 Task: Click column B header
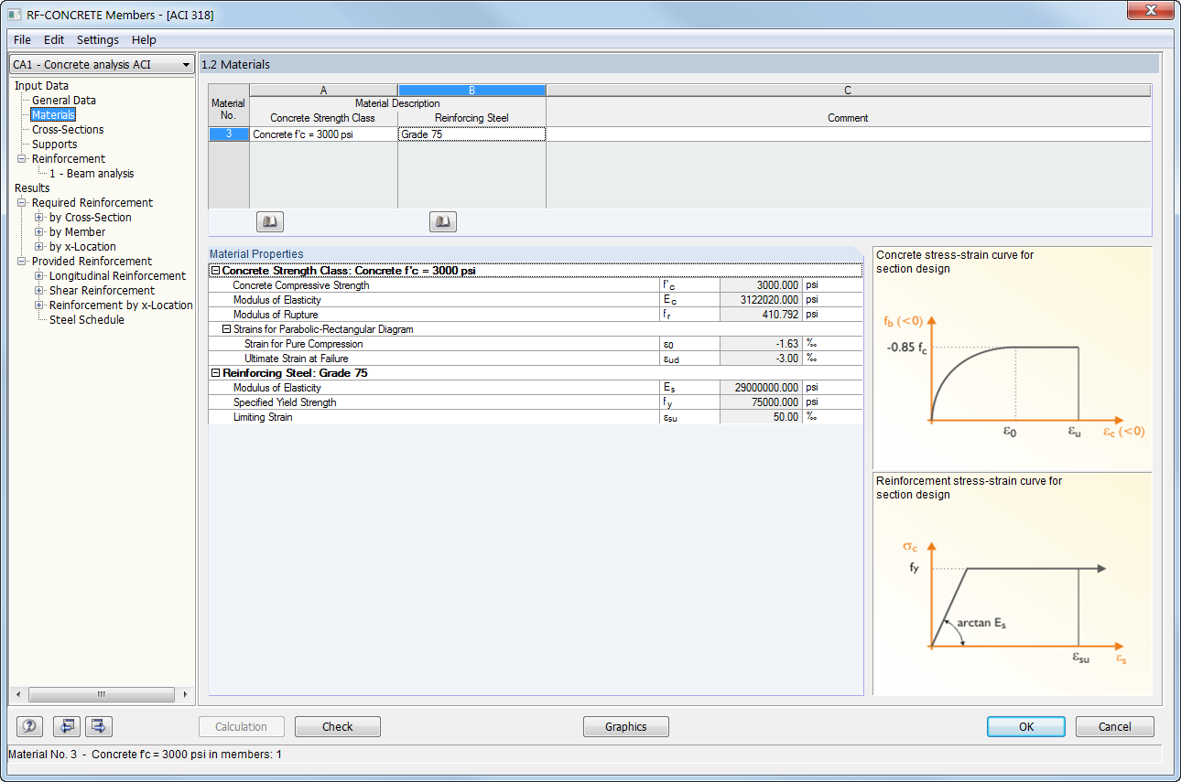pyautogui.click(x=471, y=91)
